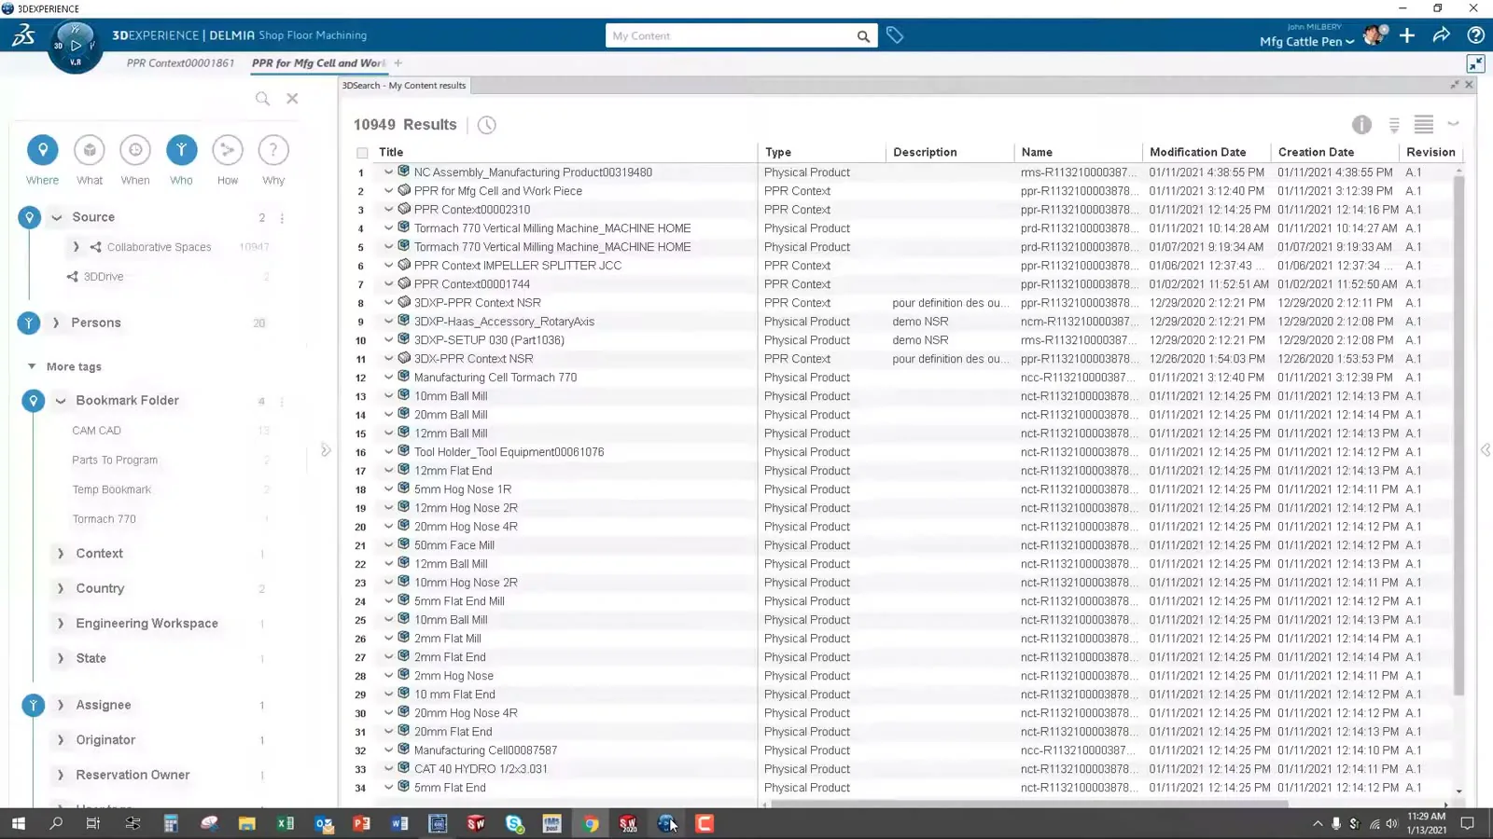
Task: Select the Where tag filter
Action: click(x=42, y=150)
